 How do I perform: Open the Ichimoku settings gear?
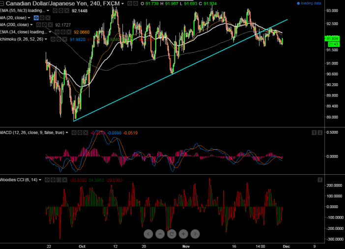coord(59,39)
